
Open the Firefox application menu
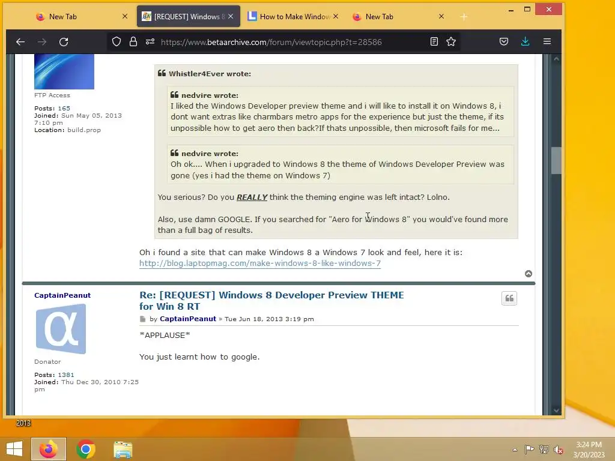[547, 41]
